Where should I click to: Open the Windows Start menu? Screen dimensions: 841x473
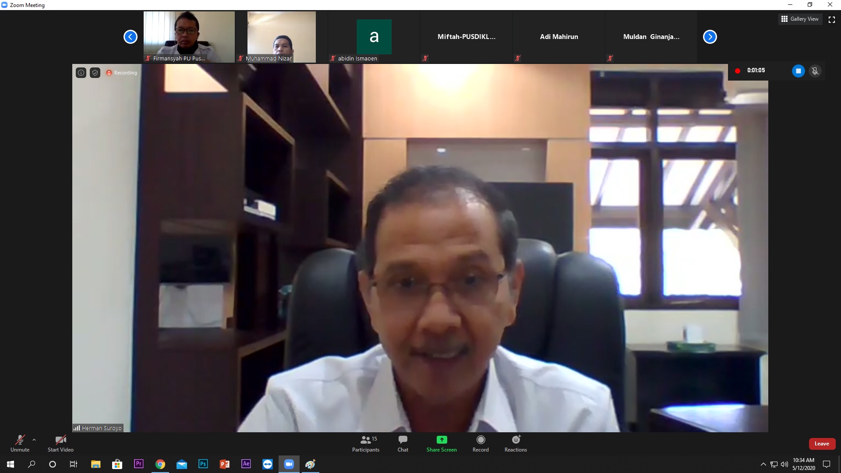tap(11, 464)
